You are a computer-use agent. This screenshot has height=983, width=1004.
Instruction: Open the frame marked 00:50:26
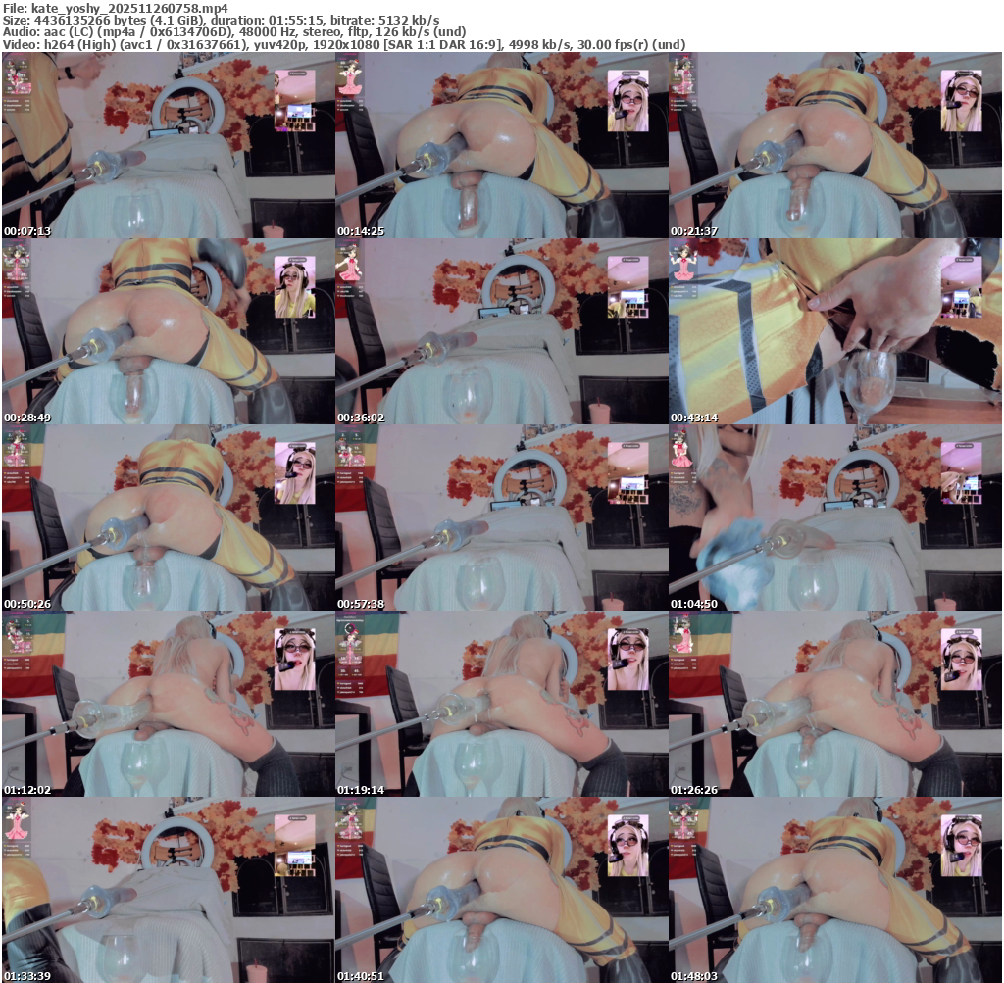[x=168, y=517]
